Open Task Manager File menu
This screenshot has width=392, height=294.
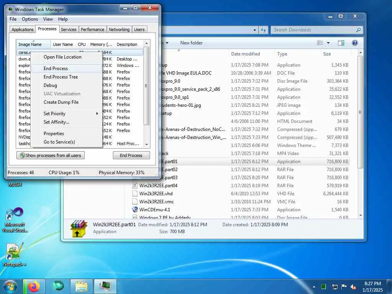click(x=13, y=19)
